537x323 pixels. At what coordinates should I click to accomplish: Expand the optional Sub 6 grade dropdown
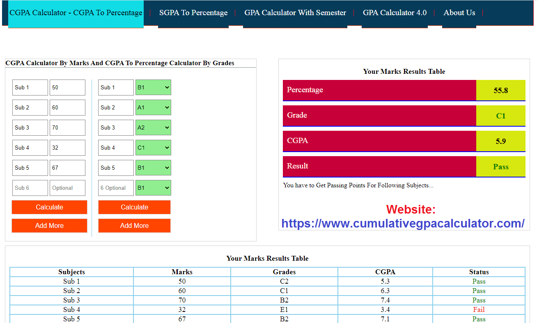tap(153, 188)
